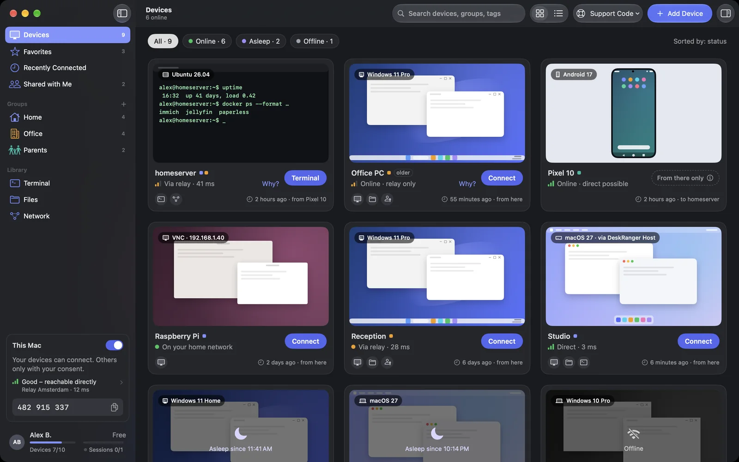Connect to Studio
This screenshot has width=739, height=462.
(x=698, y=341)
